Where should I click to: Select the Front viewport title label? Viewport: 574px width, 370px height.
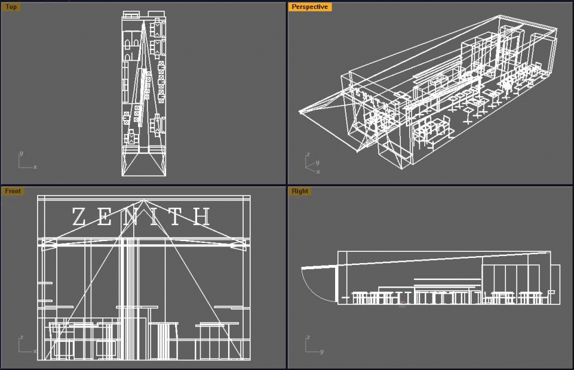13,192
